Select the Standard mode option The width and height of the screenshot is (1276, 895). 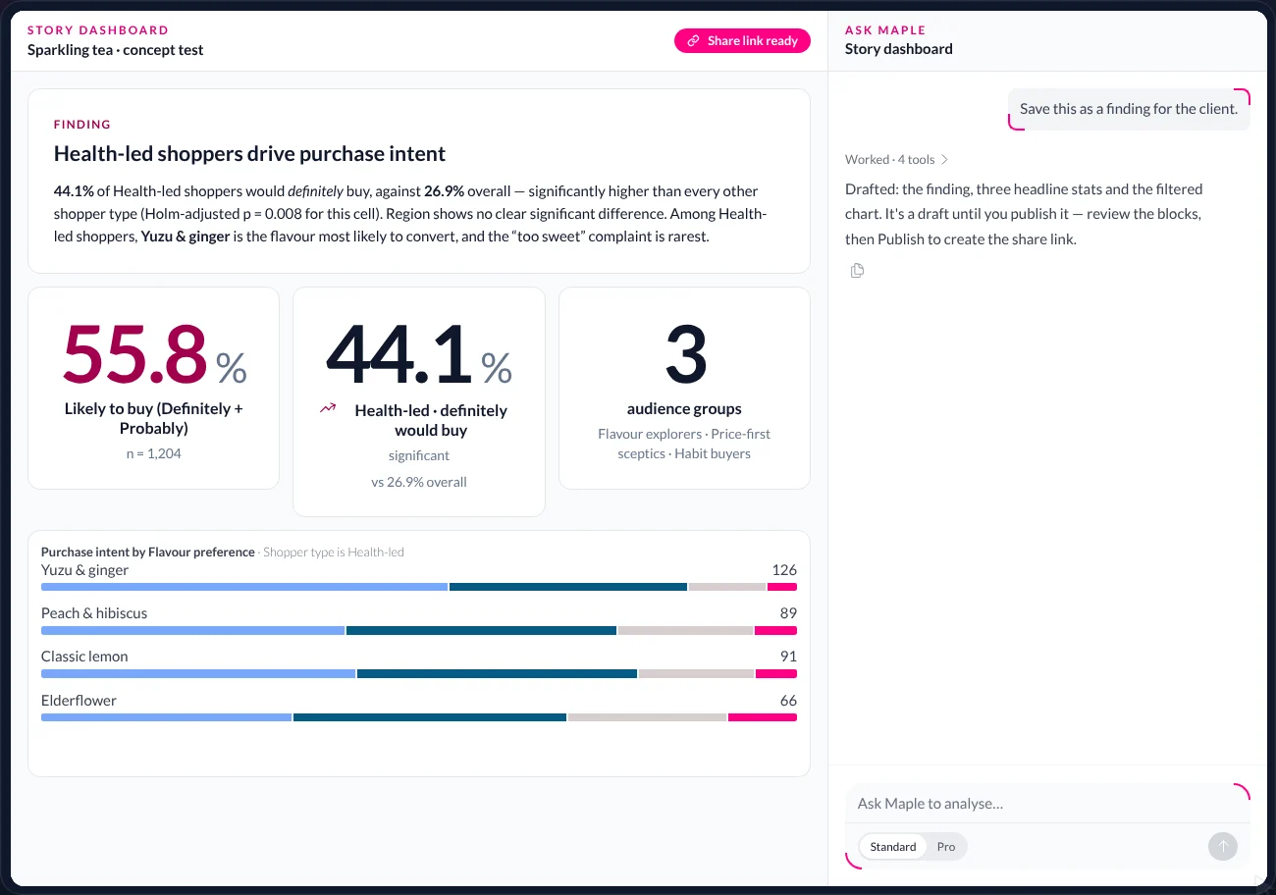coord(893,847)
